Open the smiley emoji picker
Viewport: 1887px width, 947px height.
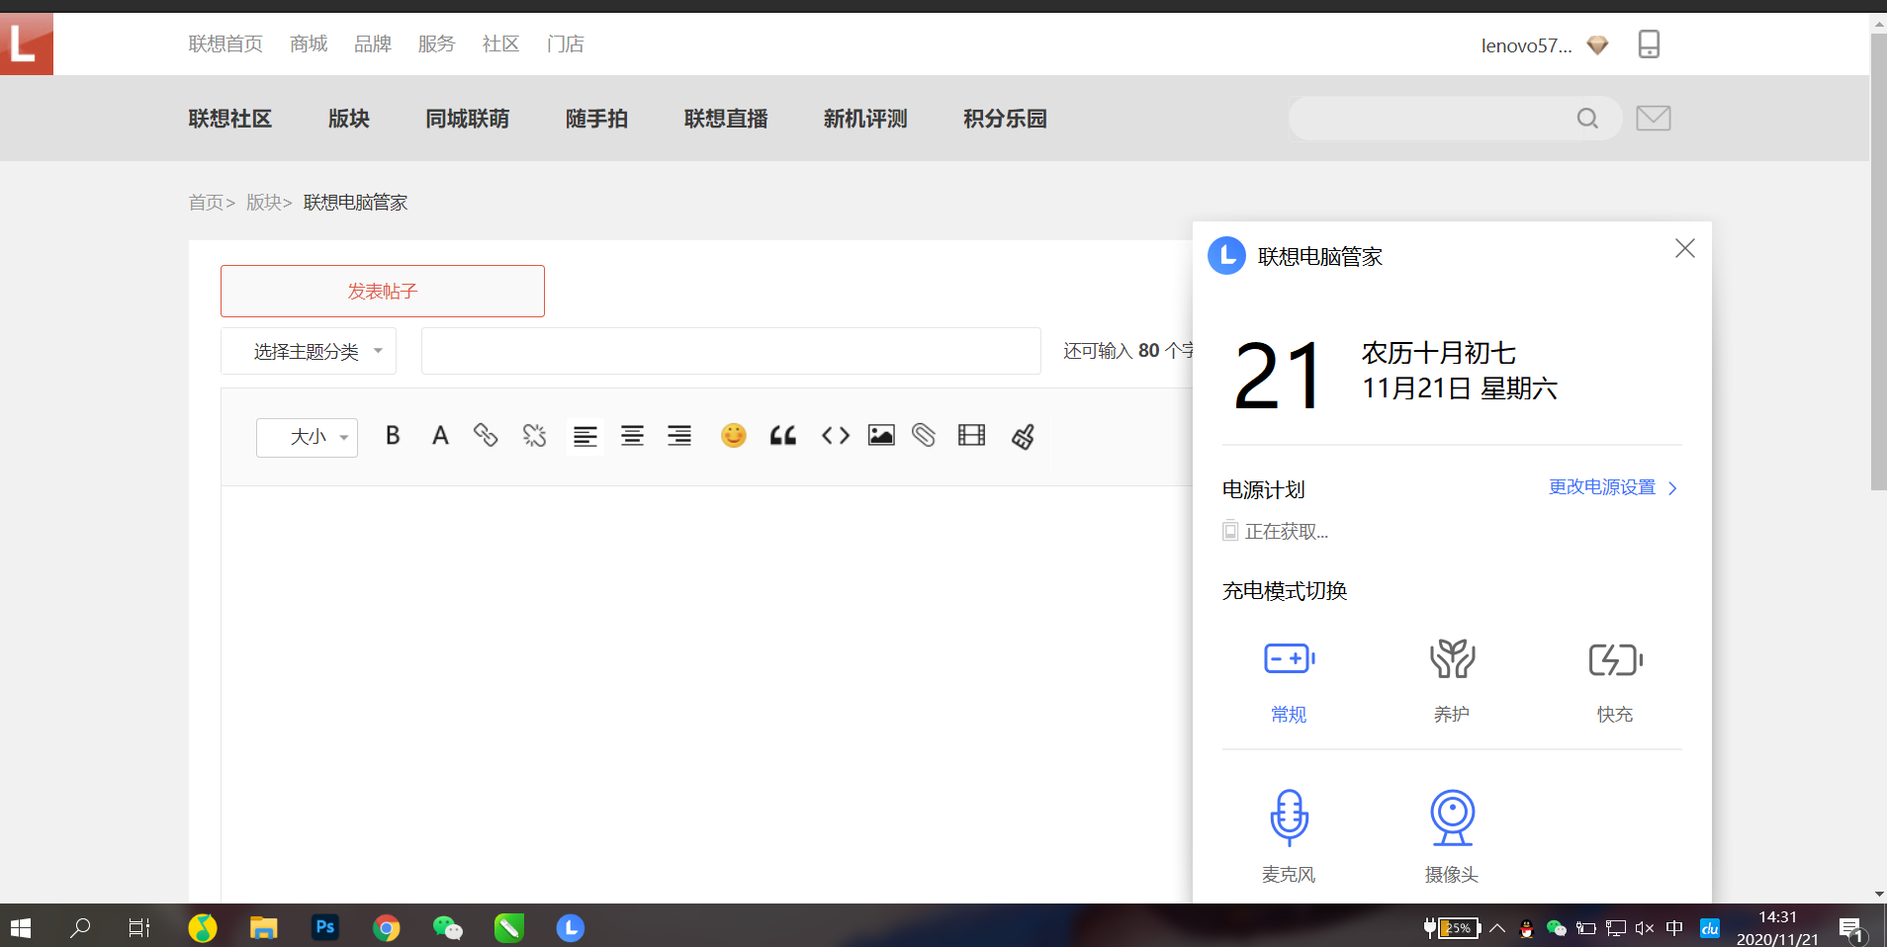pyautogui.click(x=734, y=435)
